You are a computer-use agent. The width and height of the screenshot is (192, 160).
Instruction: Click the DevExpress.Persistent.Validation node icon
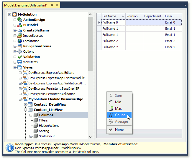tap(25, 94)
